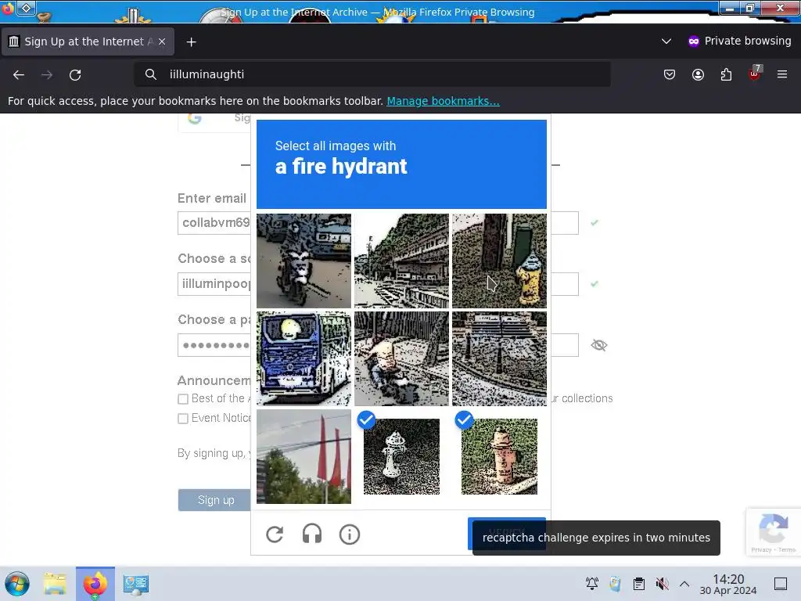The height and width of the screenshot is (601, 801).
Task: Reload the captcha challenge
Action: tap(275, 534)
